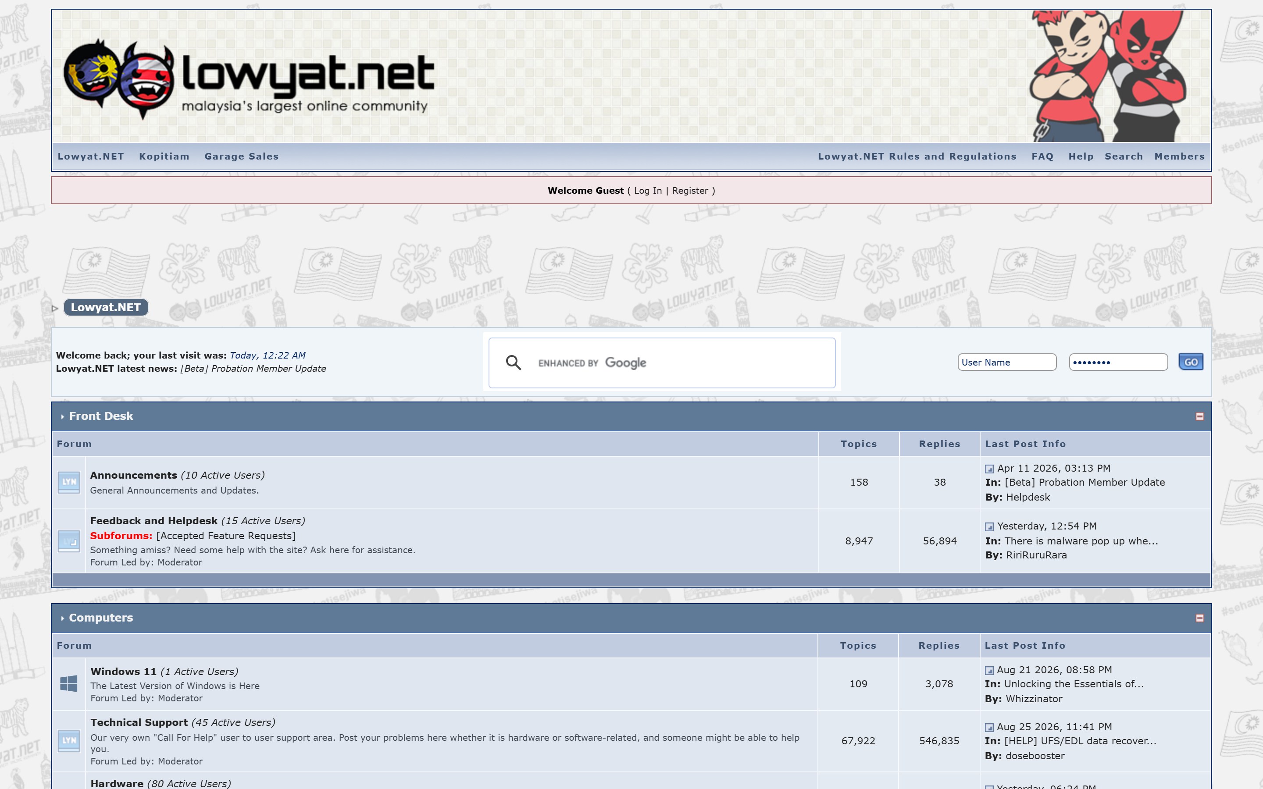Collapse the Front Desk category

coord(1199,416)
